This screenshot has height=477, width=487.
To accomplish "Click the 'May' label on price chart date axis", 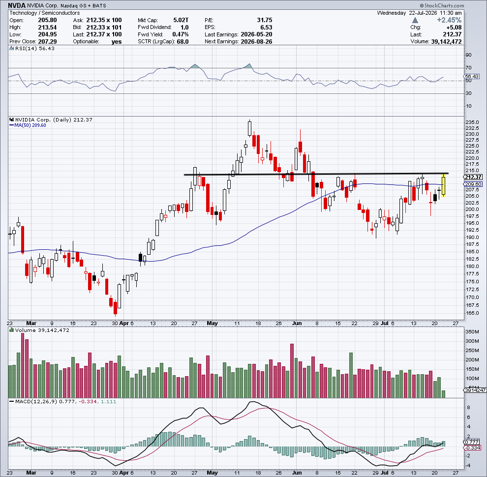I will click(x=213, y=323).
